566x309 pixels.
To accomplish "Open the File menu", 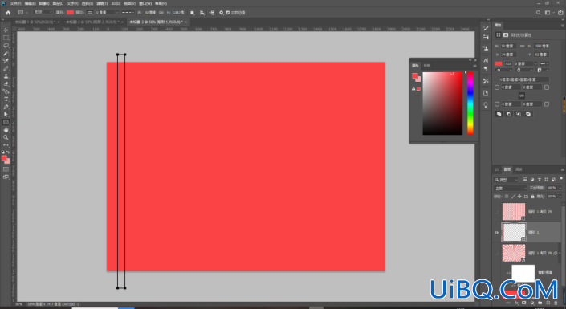I will coord(15,3).
